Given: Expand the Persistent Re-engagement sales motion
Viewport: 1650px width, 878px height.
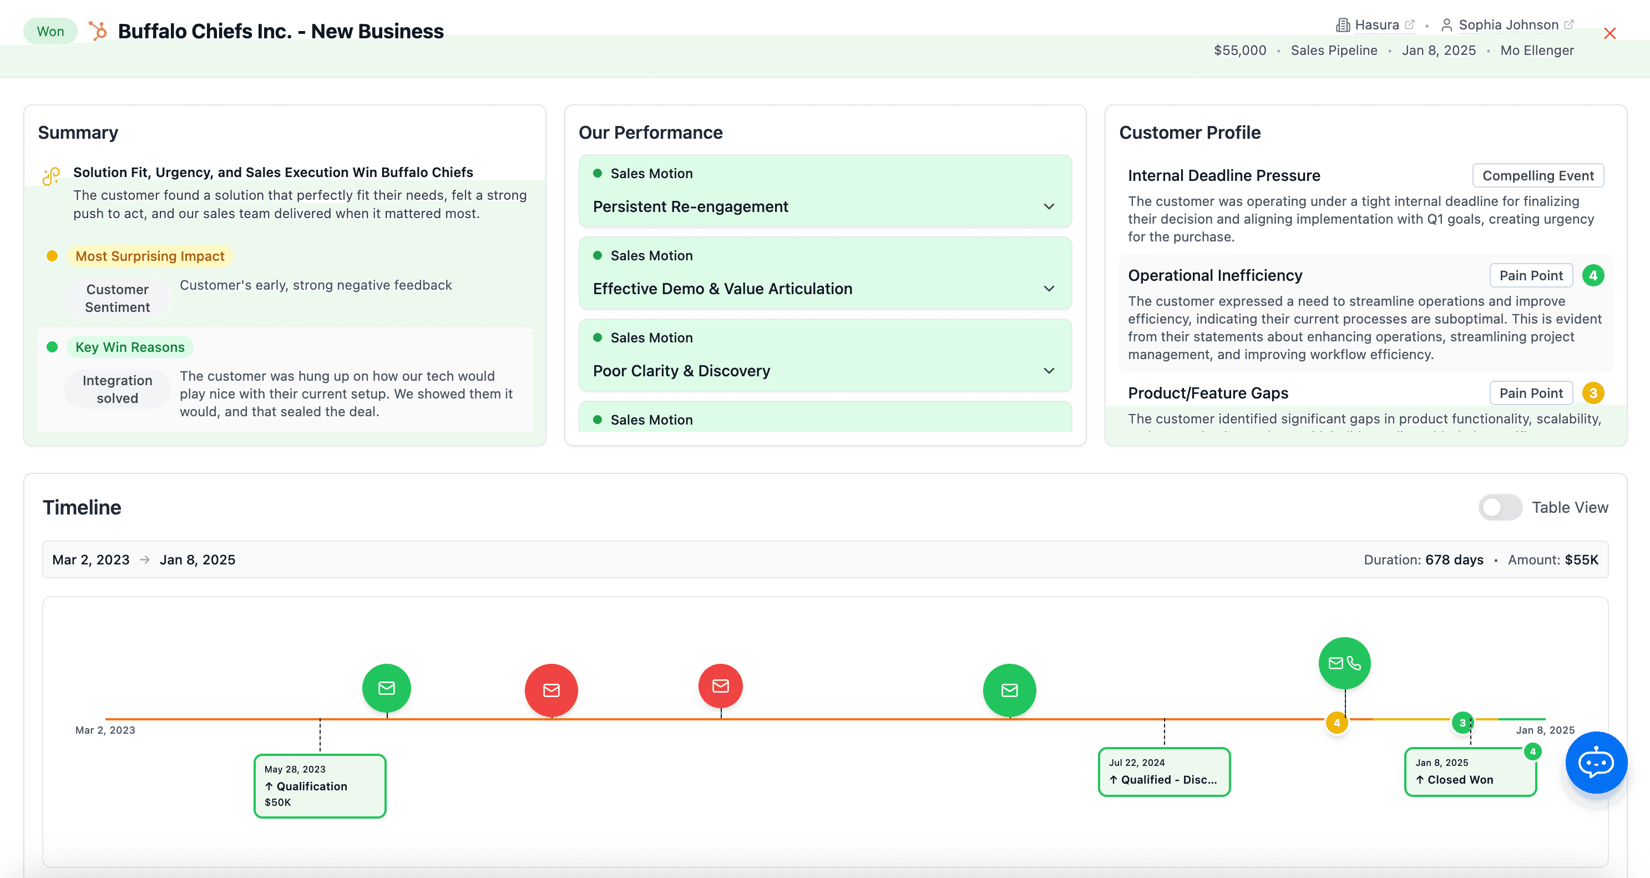Looking at the screenshot, I should [1049, 206].
